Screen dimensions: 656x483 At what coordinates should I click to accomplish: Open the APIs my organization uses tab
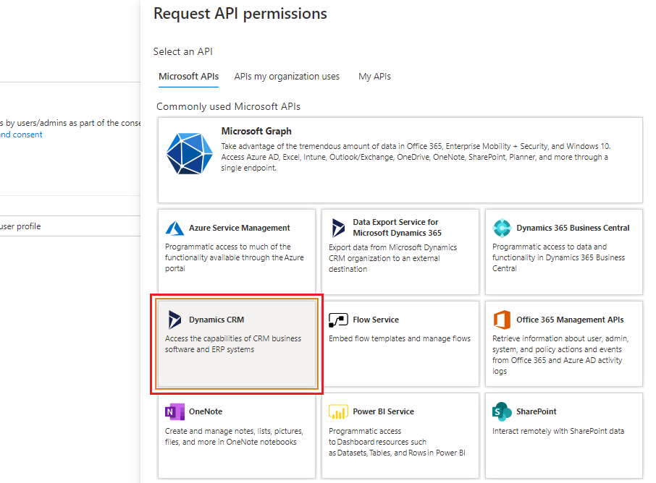287,77
